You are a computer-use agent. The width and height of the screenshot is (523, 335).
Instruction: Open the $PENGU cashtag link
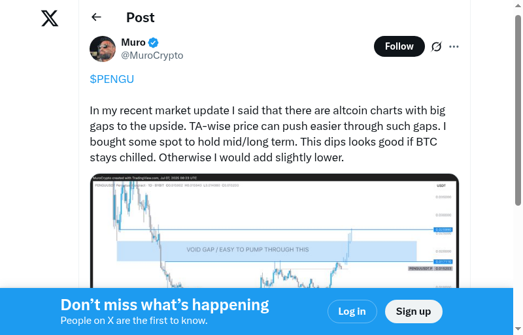click(x=112, y=79)
